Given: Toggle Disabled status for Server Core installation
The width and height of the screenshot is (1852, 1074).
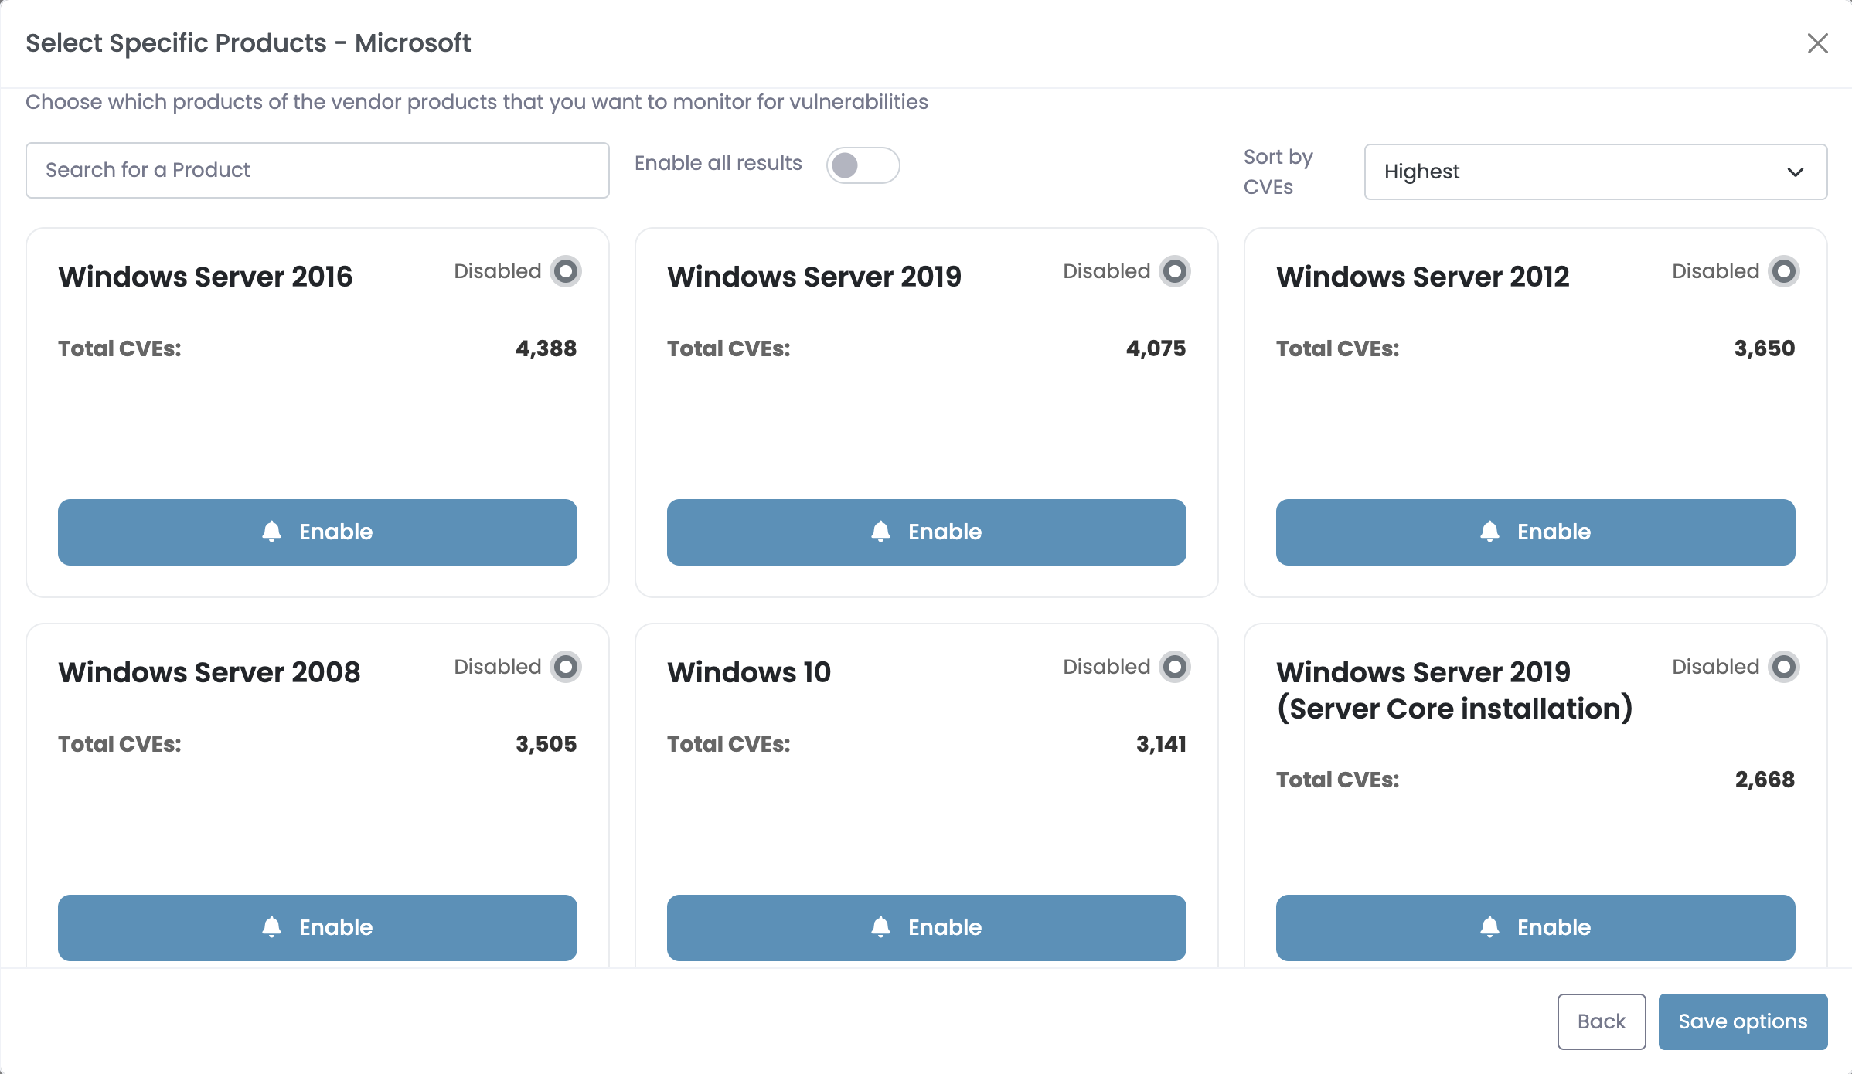Looking at the screenshot, I should (x=1784, y=667).
